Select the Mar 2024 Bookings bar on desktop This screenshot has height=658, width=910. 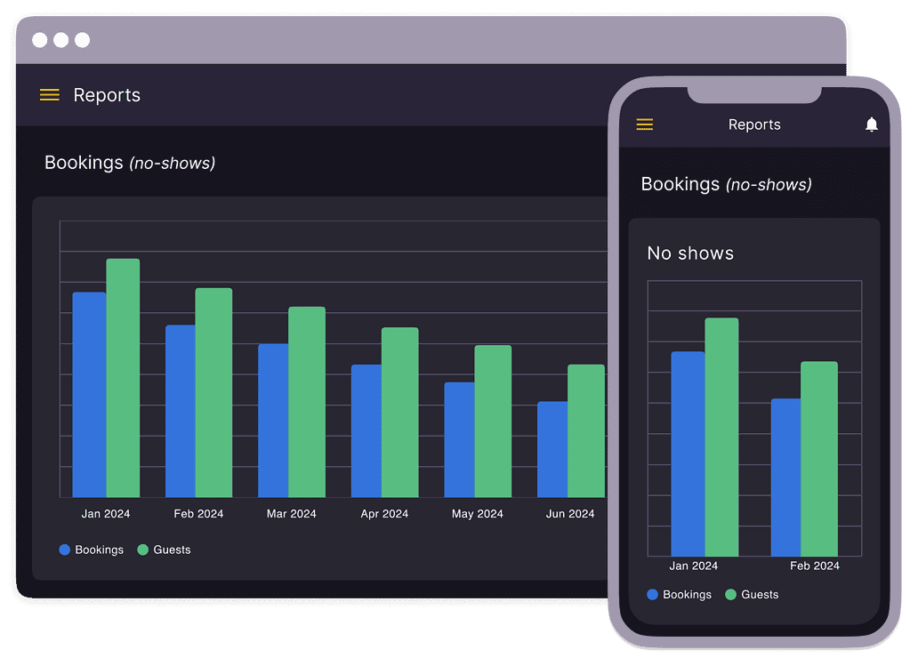pos(273,420)
